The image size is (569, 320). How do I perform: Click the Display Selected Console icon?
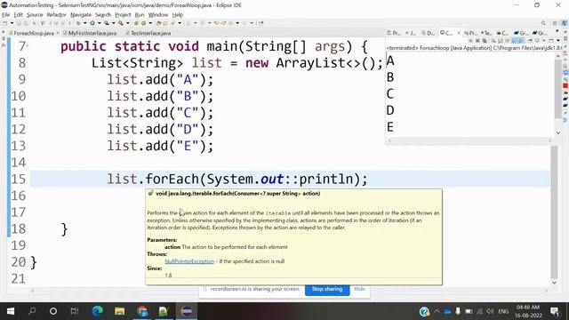point(537,40)
